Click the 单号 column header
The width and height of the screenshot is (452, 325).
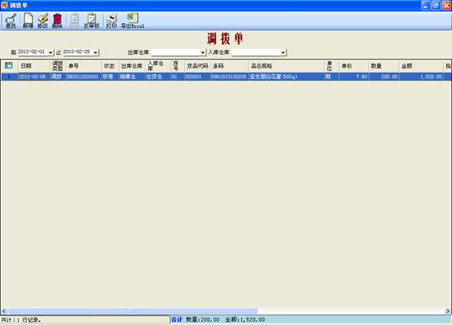point(83,66)
